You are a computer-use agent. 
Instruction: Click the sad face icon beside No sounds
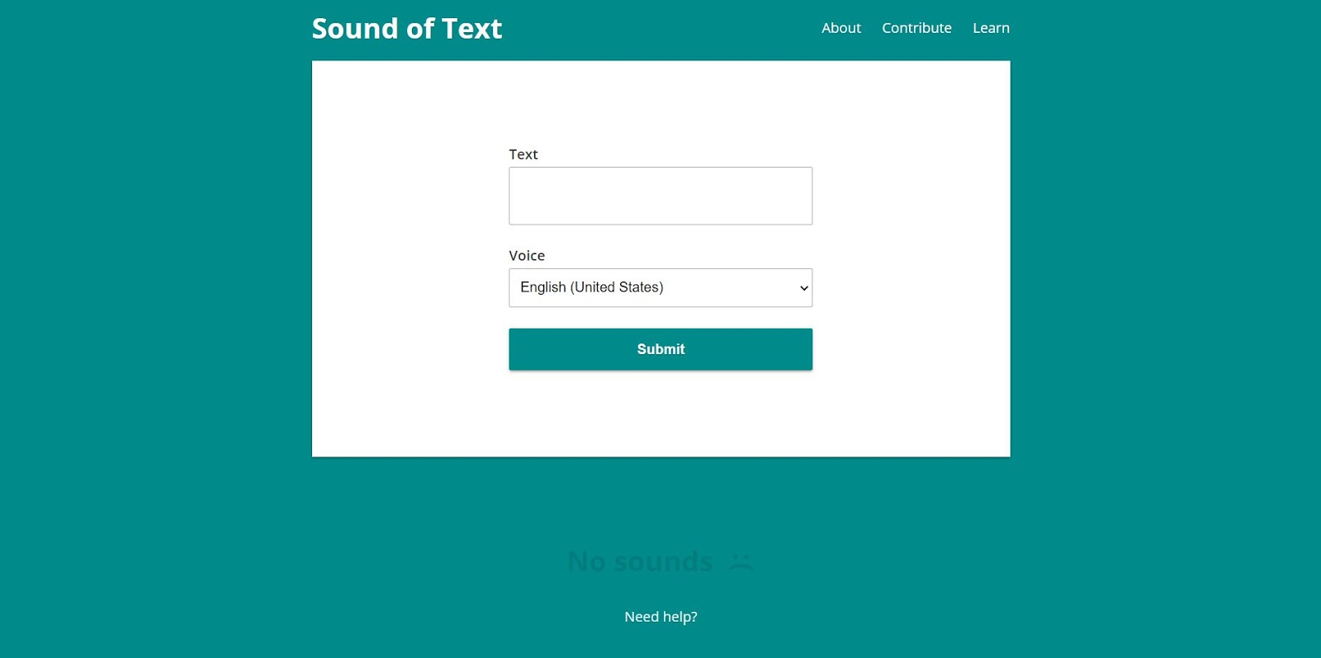(x=741, y=562)
